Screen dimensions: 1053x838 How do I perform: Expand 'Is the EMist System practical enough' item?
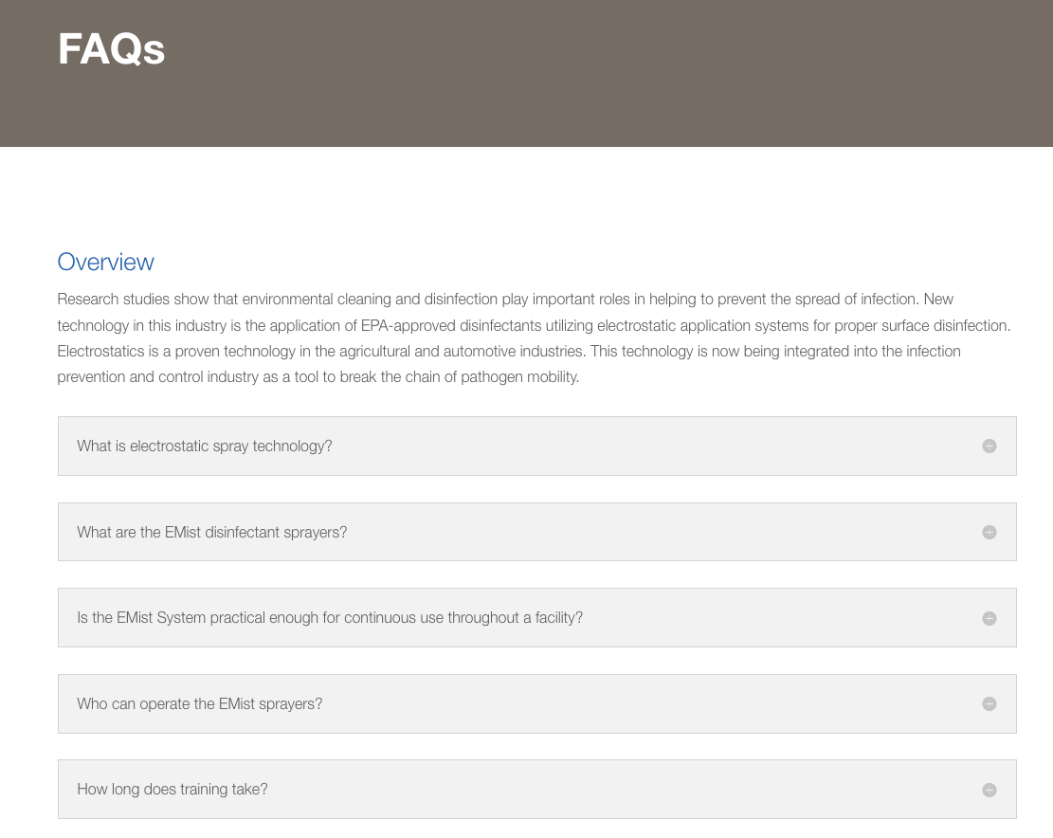(329, 617)
